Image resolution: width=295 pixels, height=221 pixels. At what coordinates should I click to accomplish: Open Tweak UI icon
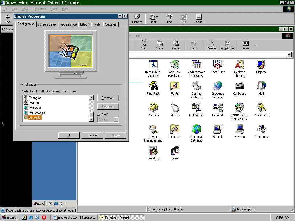[153, 153]
